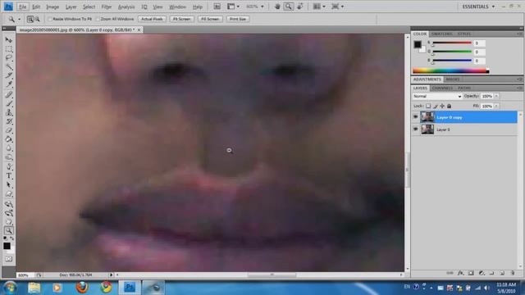
Task: Click the Zoom In mode icon
Action: click(30, 20)
